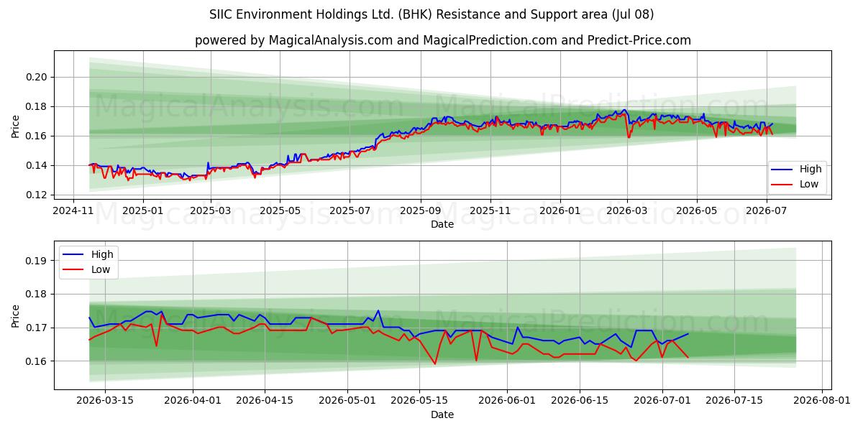Screen dimensions: 863x431
Task: Click the 2026-03 date tick label
Action: (627, 211)
